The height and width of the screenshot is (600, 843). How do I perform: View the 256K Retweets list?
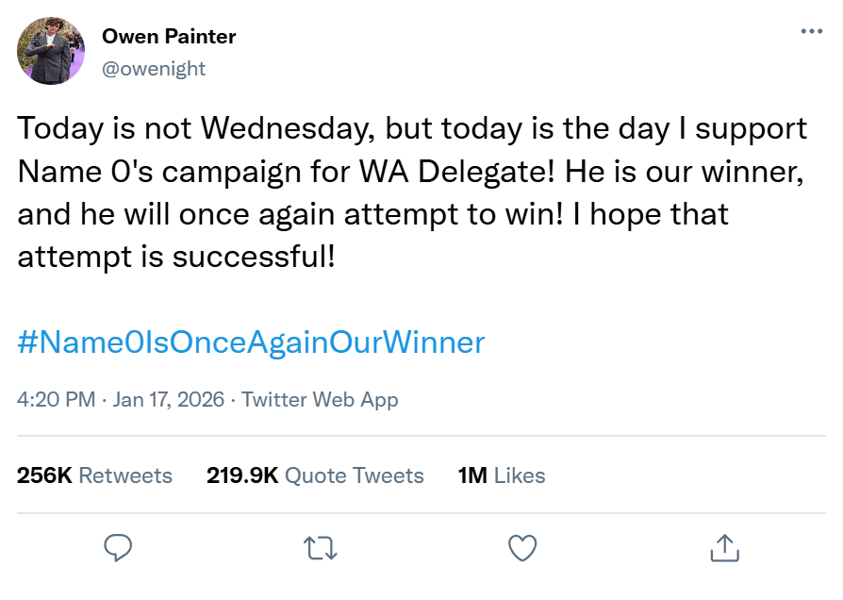click(94, 475)
